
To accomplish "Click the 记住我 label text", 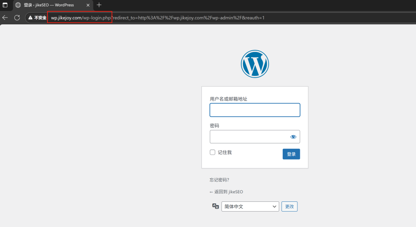I will 225,152.
